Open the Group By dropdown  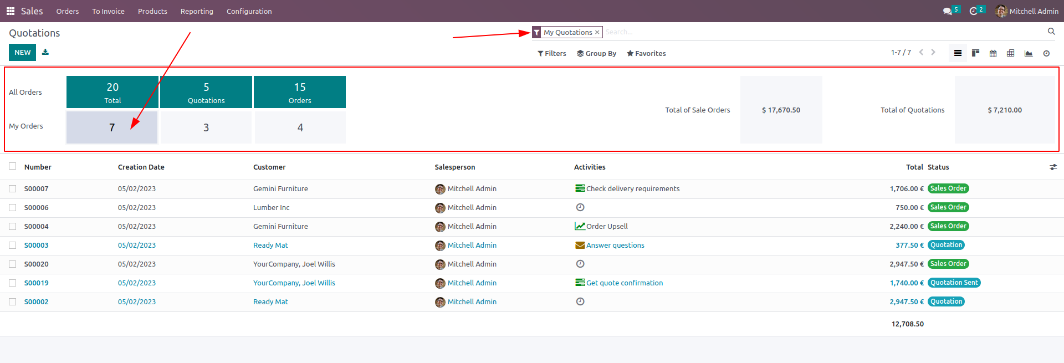point(596,53)
